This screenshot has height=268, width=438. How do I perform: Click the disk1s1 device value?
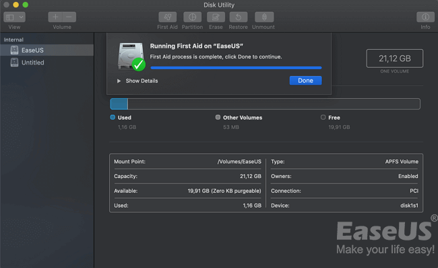pos(409,206)
